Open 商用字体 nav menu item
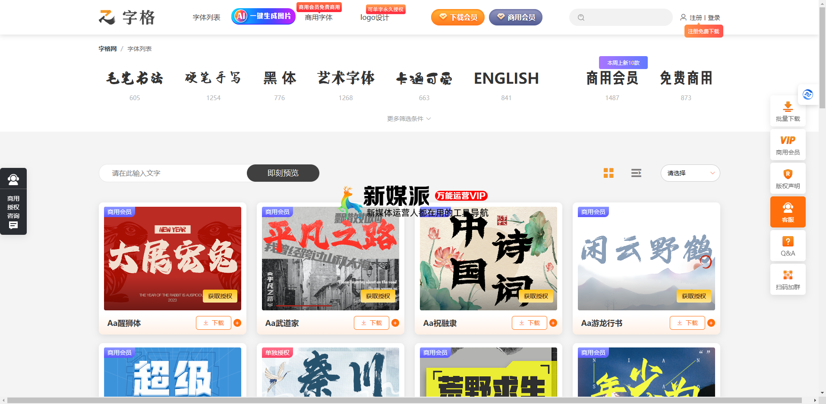 click(319, 18)
